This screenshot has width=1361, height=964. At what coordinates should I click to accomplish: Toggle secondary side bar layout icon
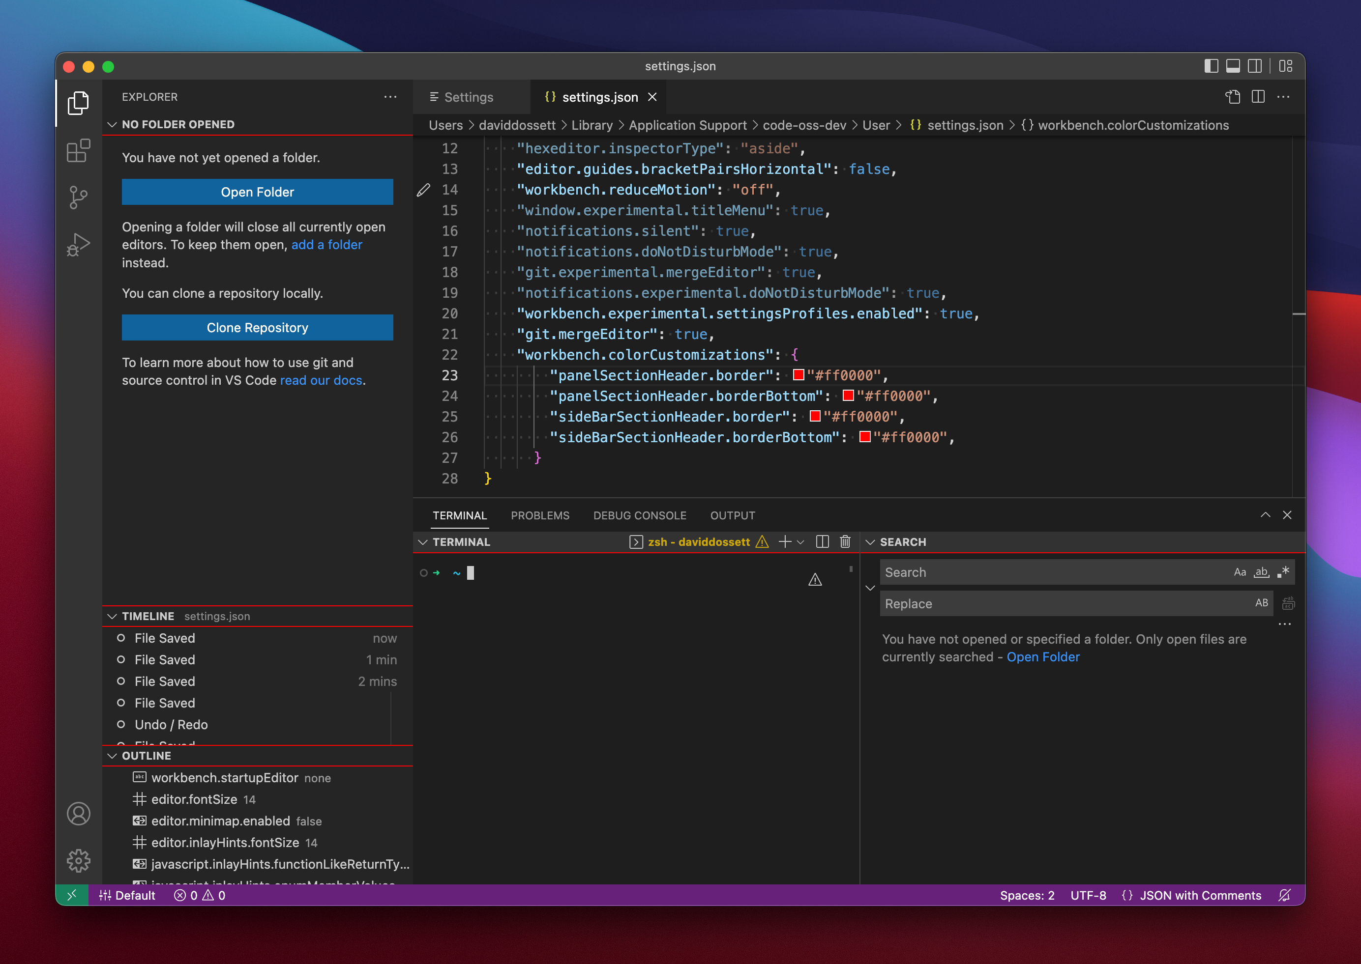(1255, 66)
